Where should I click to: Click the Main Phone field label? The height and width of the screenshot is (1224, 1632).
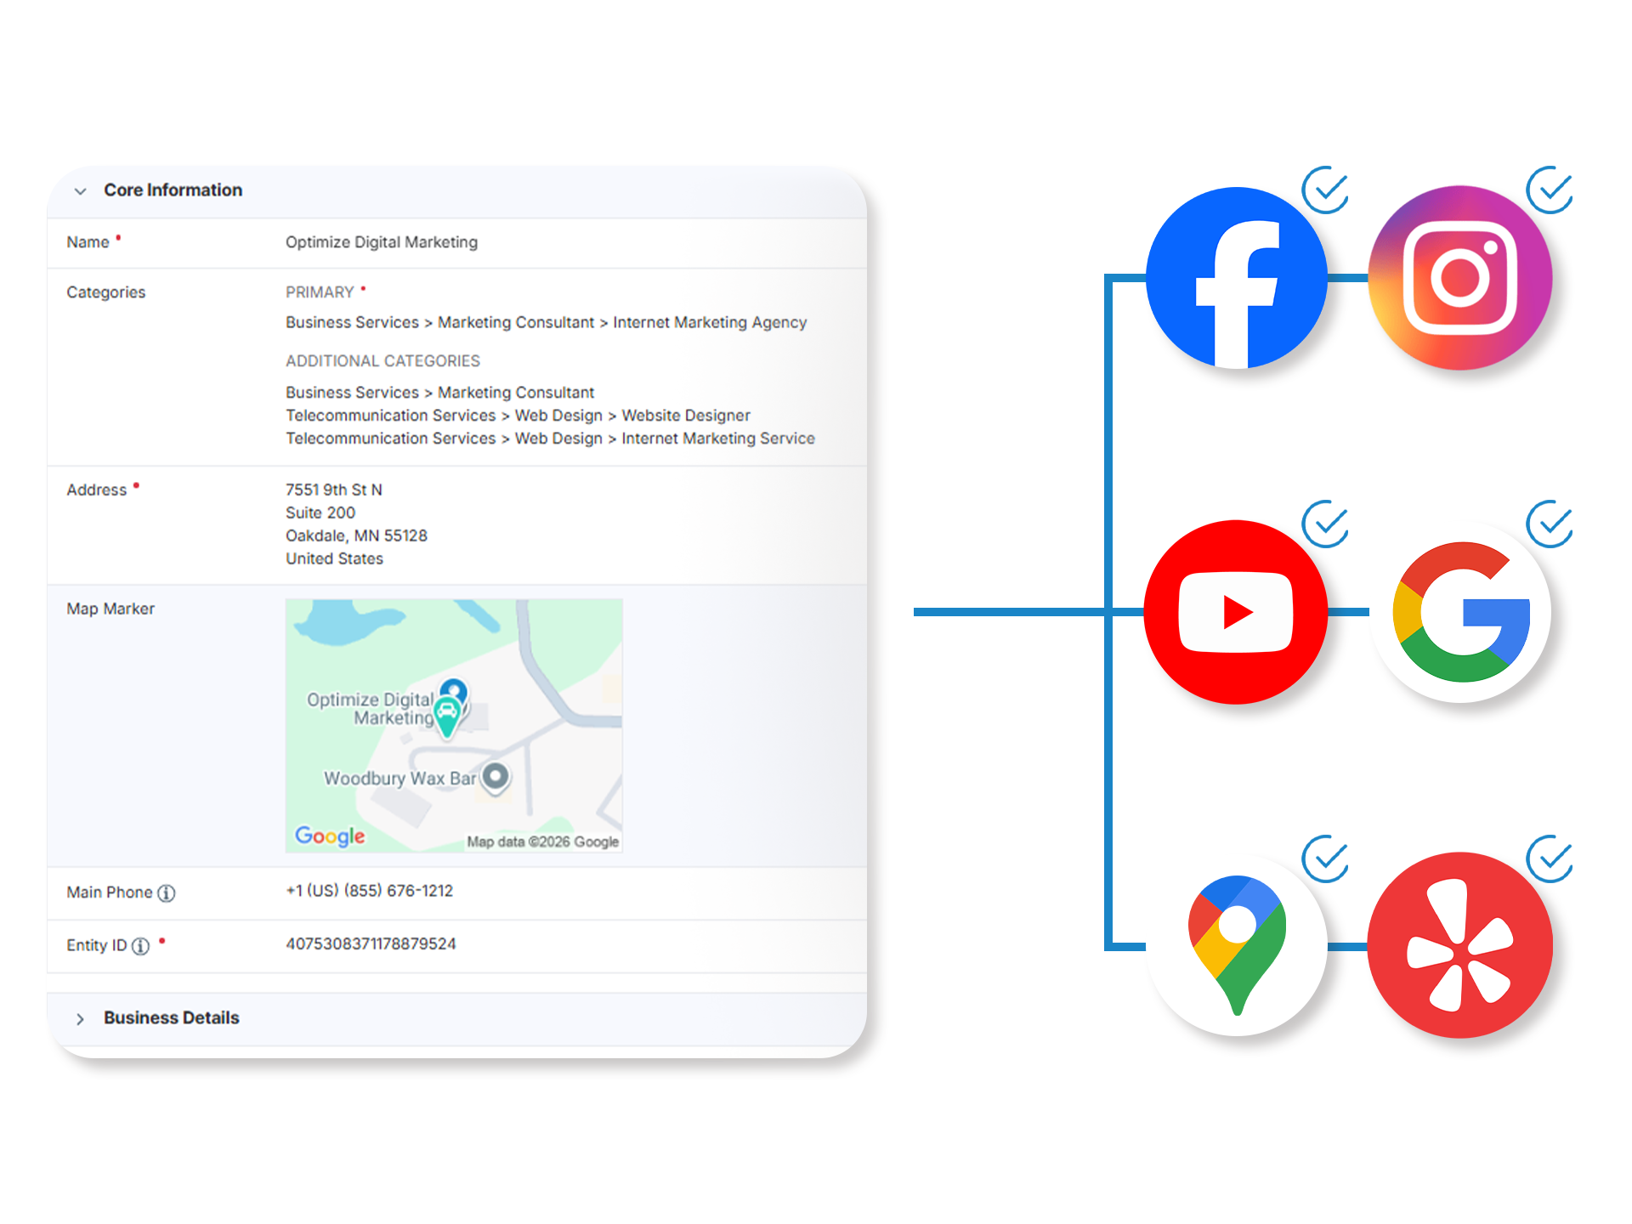pyautogui.click(x=110, y=892)
